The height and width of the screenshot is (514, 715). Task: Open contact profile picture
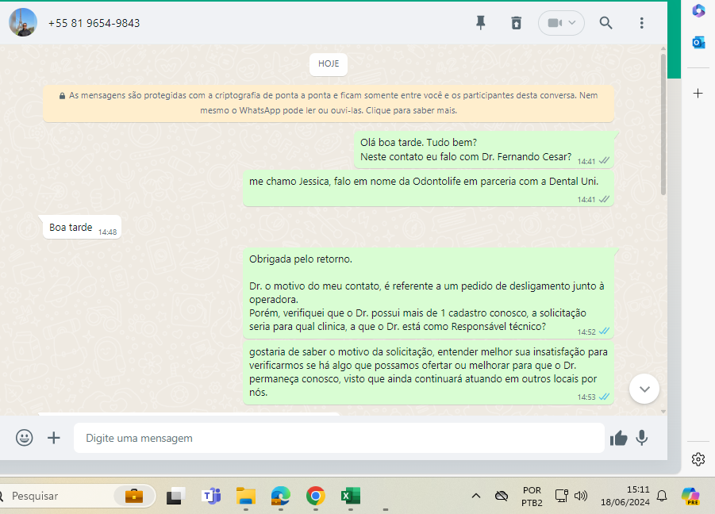coord(23,22)
